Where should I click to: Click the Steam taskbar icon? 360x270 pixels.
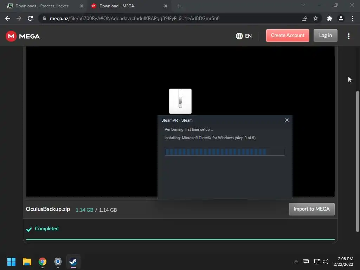coord(73,262)
